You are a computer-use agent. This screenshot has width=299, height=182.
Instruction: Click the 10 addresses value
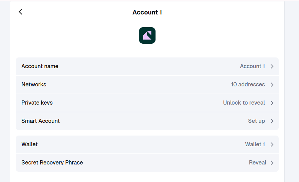click(x=248, y=85)
